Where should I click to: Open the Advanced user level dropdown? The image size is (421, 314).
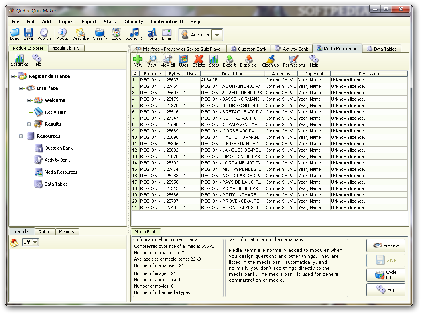click(217, 35)
